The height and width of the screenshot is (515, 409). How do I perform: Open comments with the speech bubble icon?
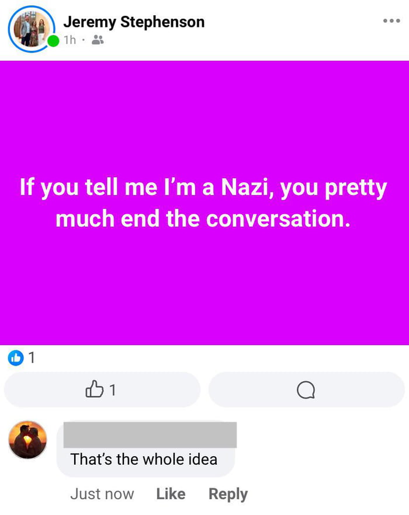coord(306,389)
